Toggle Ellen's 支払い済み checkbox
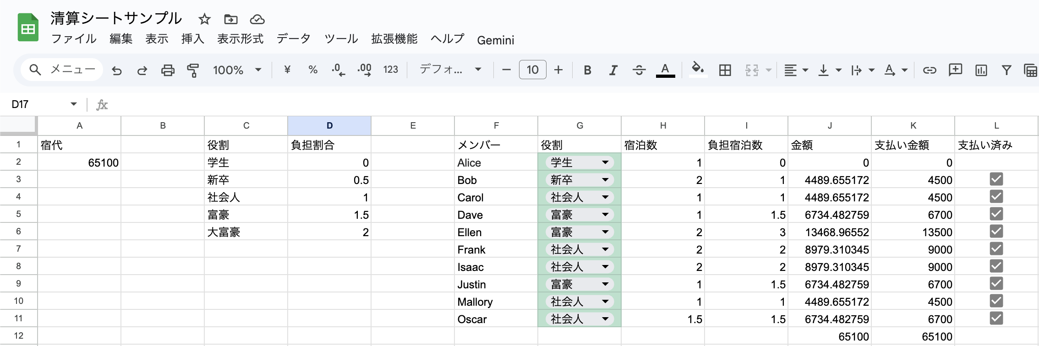Screen dimensions: 1039x346 pyautogui.click(x=996, y=232)
